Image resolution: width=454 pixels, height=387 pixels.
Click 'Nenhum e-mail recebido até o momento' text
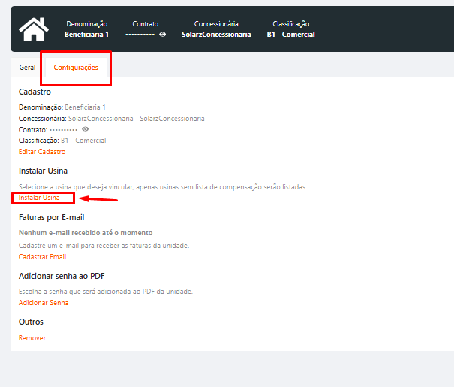tap(85, 234)
